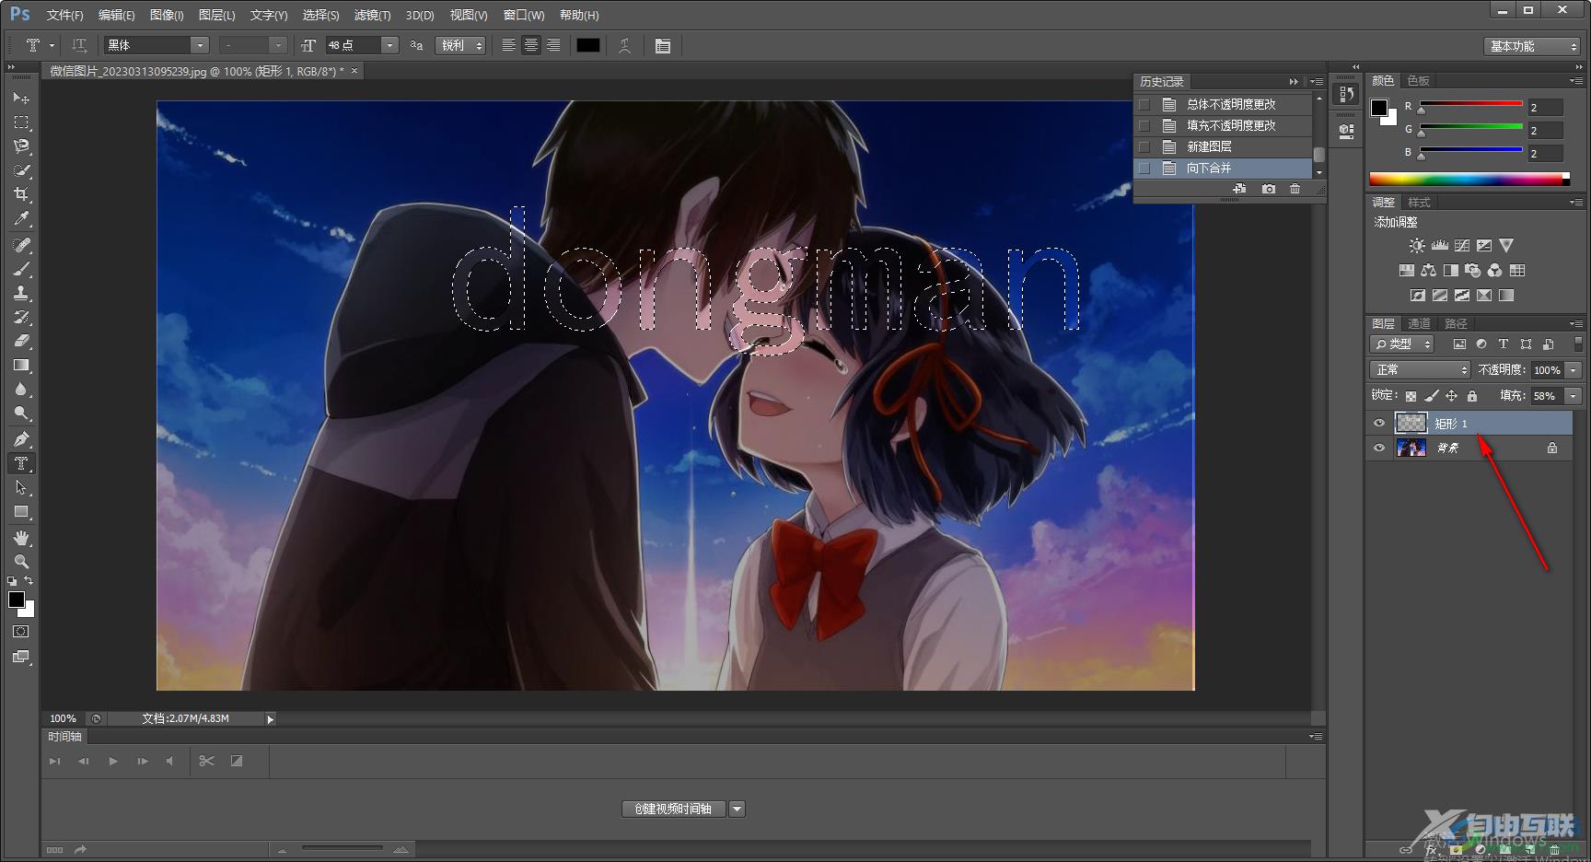
Task: Toggle history source box for 向下合并
Action: (1144, 168)
